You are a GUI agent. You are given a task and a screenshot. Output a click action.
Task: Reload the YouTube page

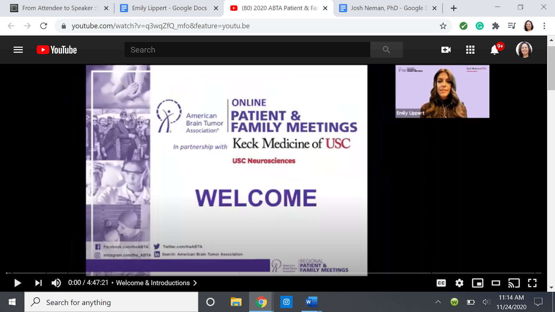(x=44, y=26)
